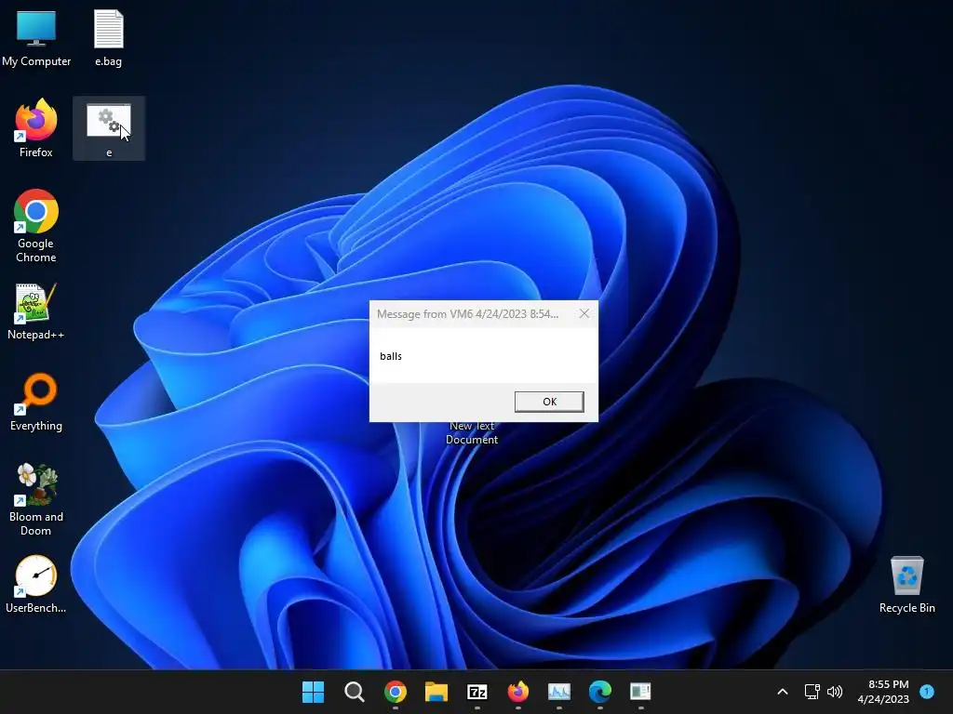Select the Google Chrome desktop shortcut
The height and width of the screenshot is (714, 953).
[x=36, y=226]
